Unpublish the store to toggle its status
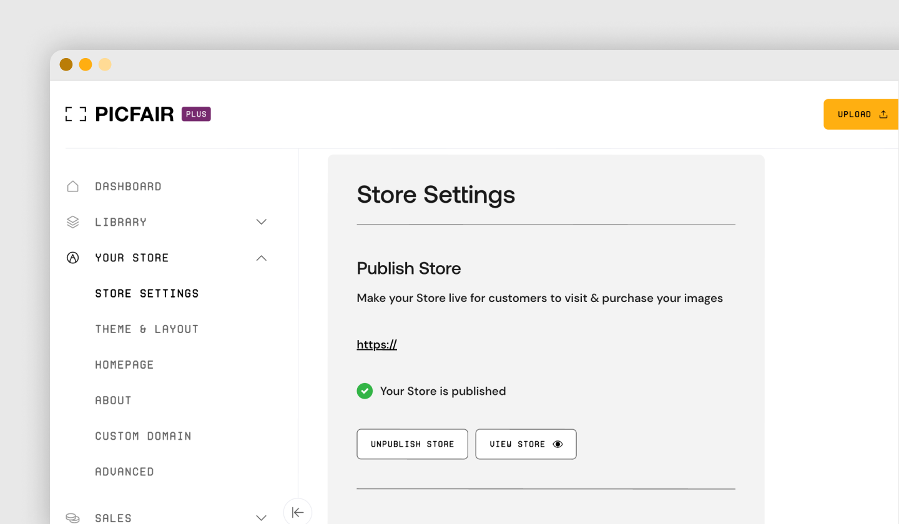Viewport: 899px width, 524px height. click(x=412, y=444)
